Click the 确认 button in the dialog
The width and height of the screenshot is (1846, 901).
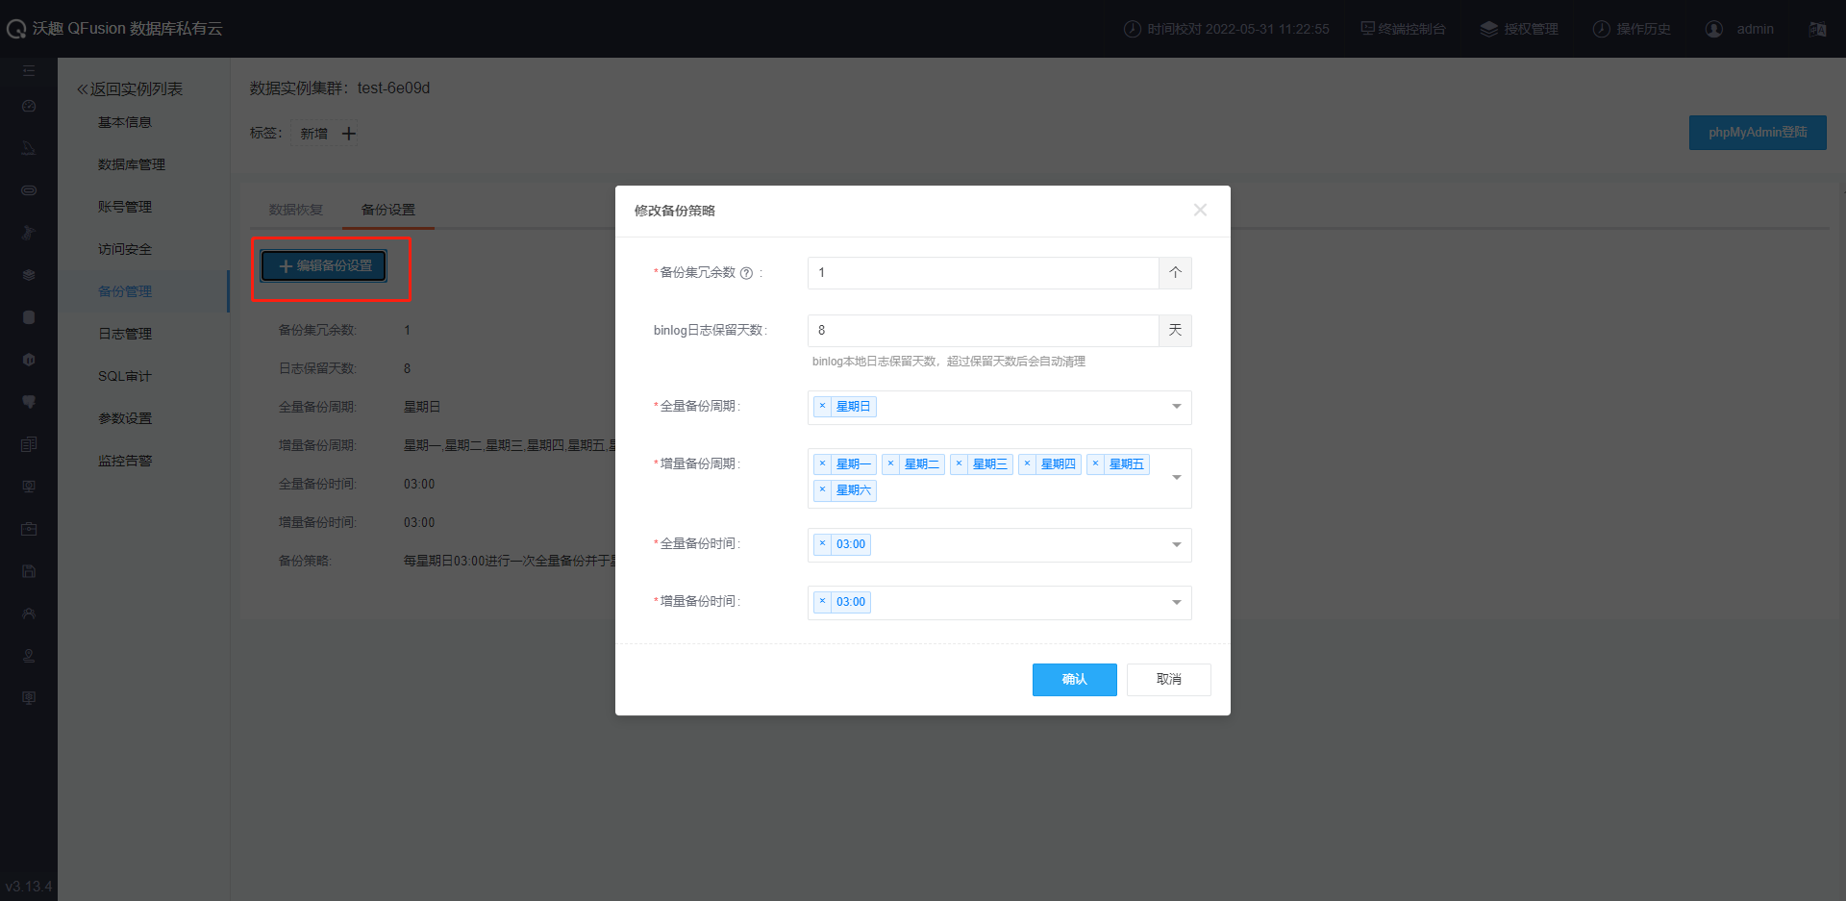[x=1075, y=680]
